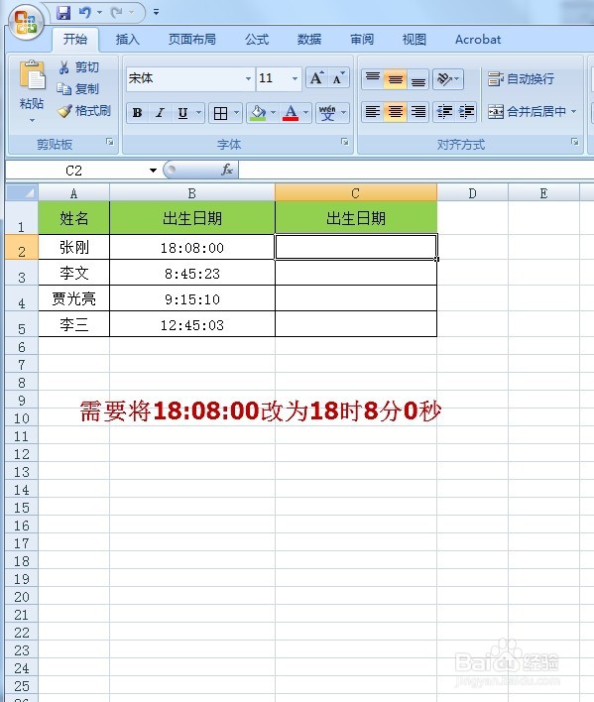
Task: Open the alignment settings dialog launcher
Action: pos(575,142)
